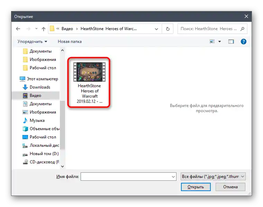
Task: Click the Отмена button
Action: coord(230,187)
